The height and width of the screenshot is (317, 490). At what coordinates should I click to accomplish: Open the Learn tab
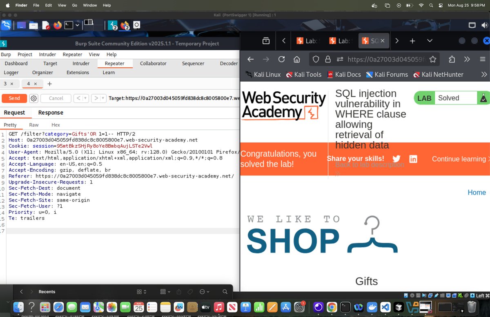(109, 73)
